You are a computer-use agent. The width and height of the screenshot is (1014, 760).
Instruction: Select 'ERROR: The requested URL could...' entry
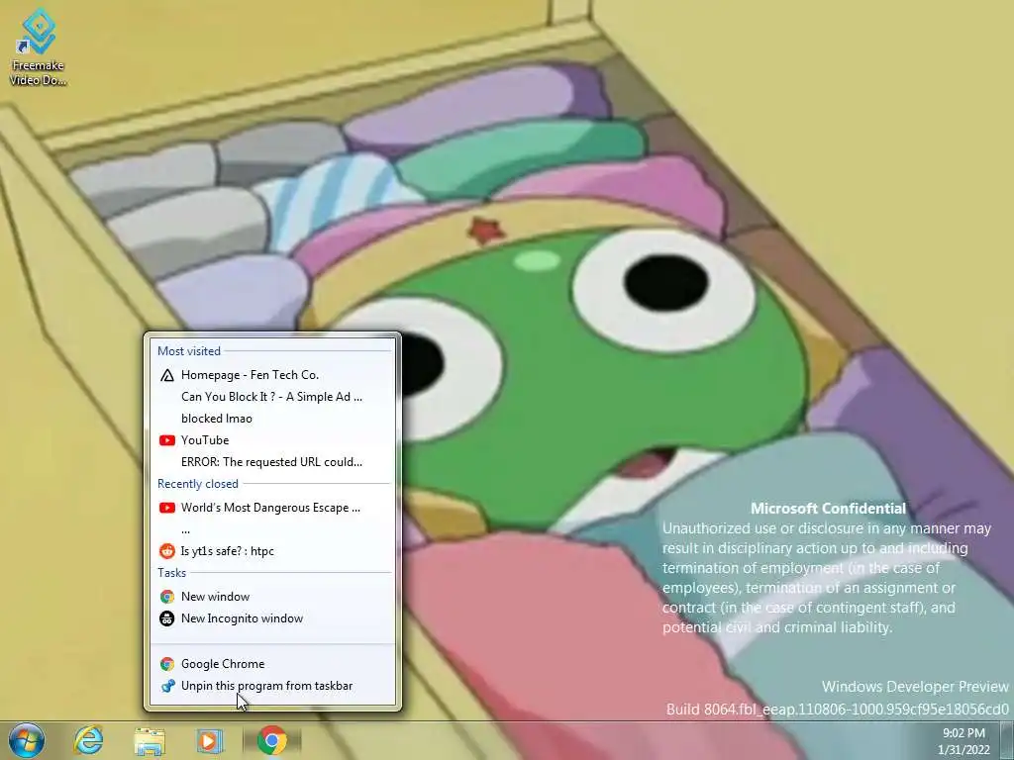click(x=272, y=462)
